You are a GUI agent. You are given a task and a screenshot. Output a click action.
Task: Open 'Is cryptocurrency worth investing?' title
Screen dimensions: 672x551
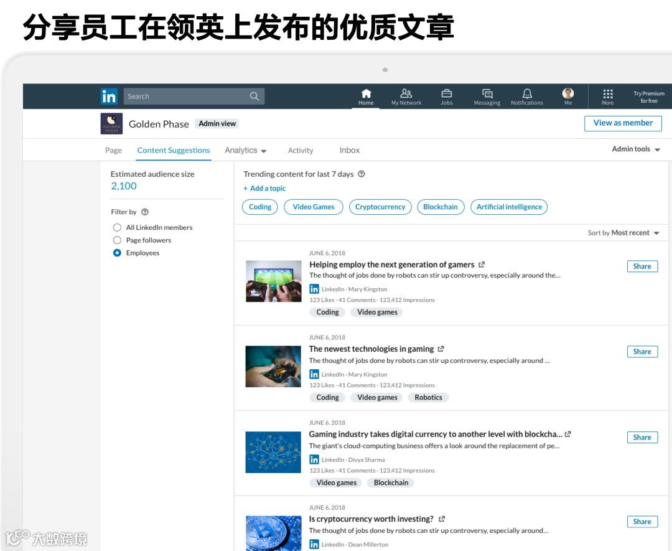coord(371,519)
